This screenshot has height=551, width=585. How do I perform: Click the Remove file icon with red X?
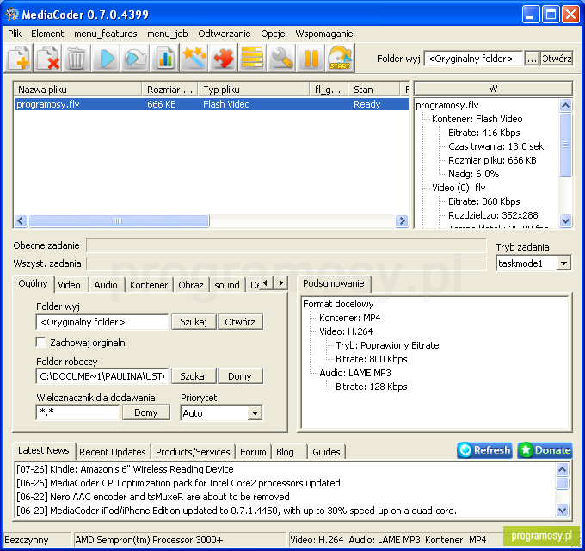click(x=48, y=59)
